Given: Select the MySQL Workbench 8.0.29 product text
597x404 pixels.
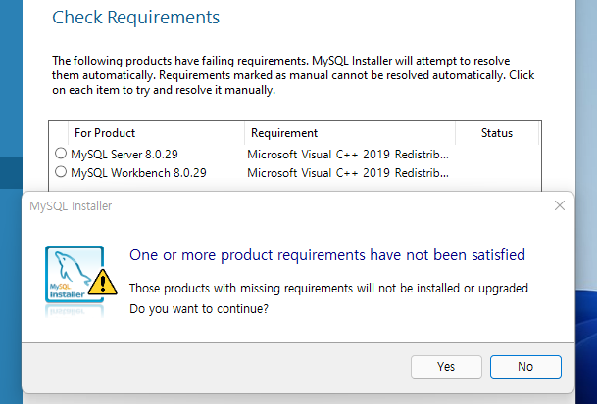Looking at the screenshot, I should (138, 173).
